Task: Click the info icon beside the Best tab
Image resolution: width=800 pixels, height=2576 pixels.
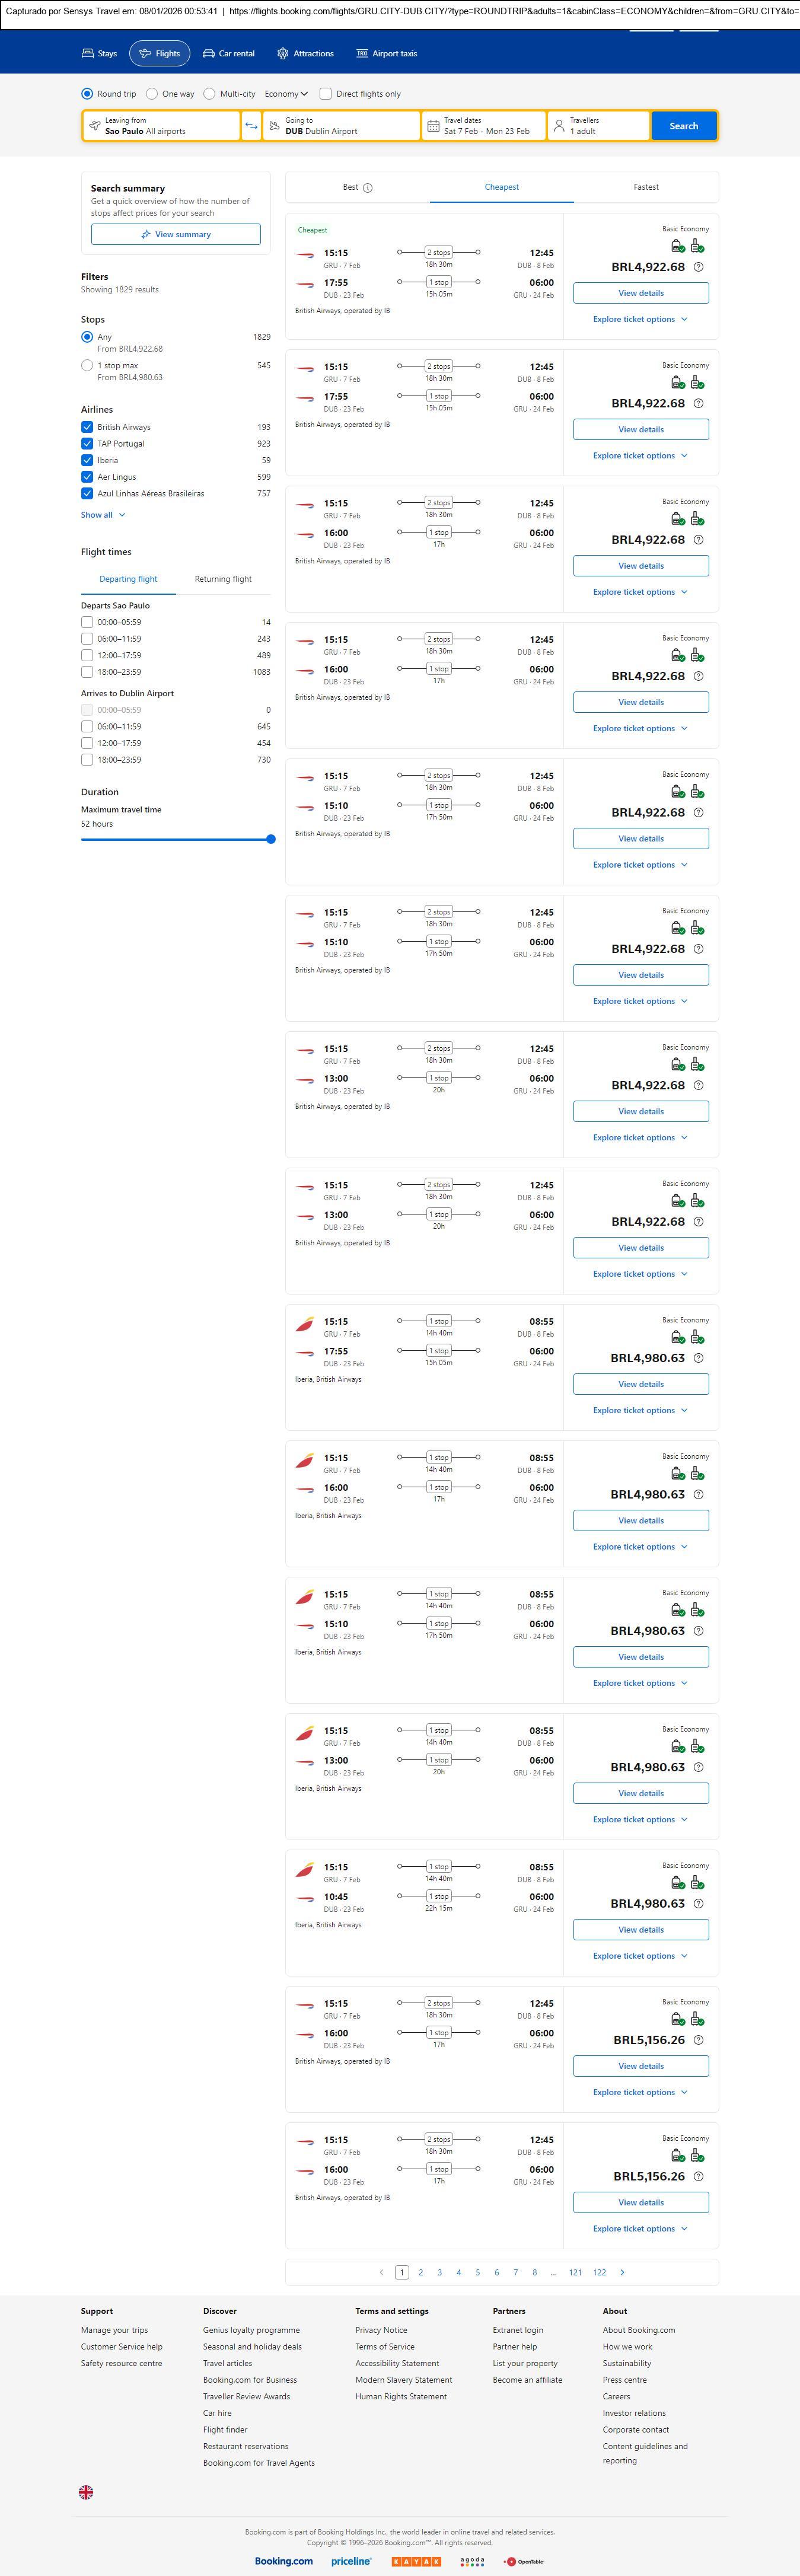Action: pyautogui.click(x=368, y=188)
